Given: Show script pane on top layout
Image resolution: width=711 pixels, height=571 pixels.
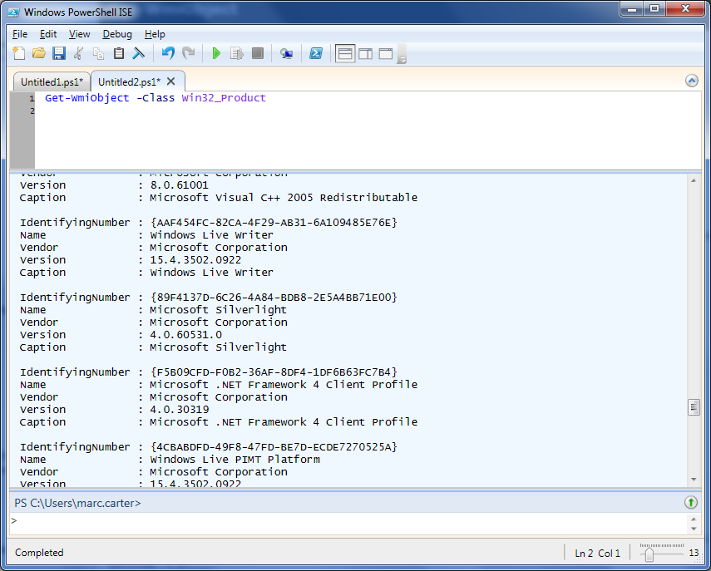Looking at the screenshot, I should pos(345,53).
